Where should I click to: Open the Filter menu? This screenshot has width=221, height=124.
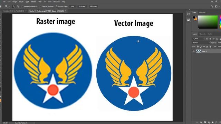39,2
